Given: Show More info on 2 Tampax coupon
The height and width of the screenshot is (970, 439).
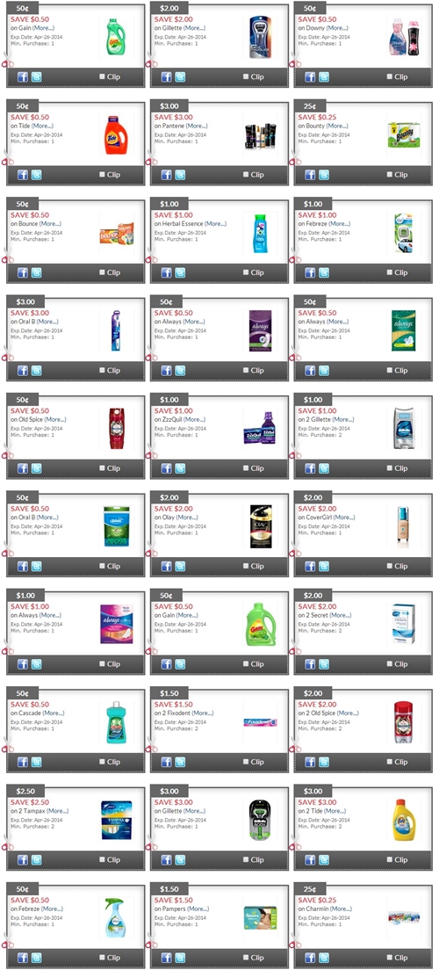Looking at the screenshot, I should tap(57, 811).
